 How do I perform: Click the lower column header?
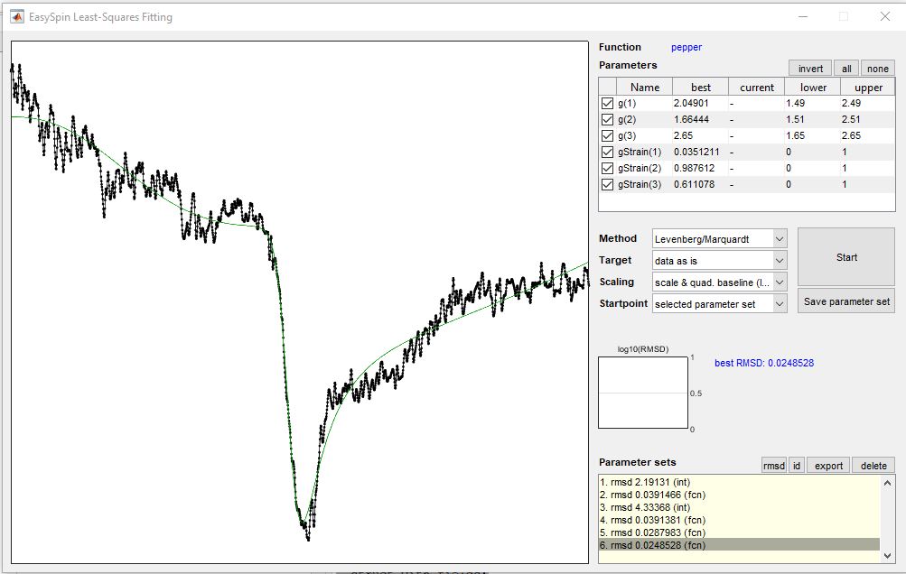pos(813,88)
